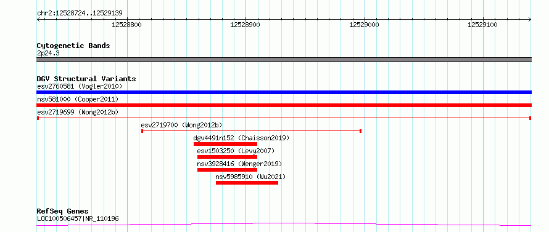Select the blue esv2760581 variant bar

click(x=284, y=92)
